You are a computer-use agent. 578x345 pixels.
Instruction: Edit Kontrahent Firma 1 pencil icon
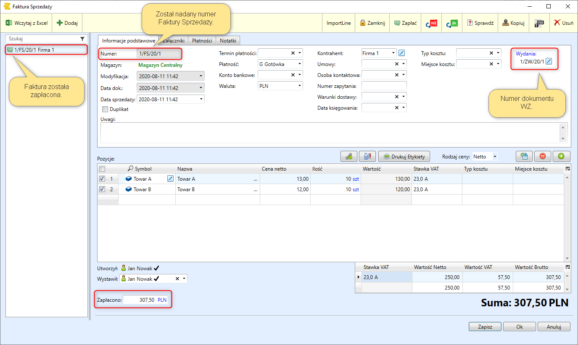pos(401,53)
